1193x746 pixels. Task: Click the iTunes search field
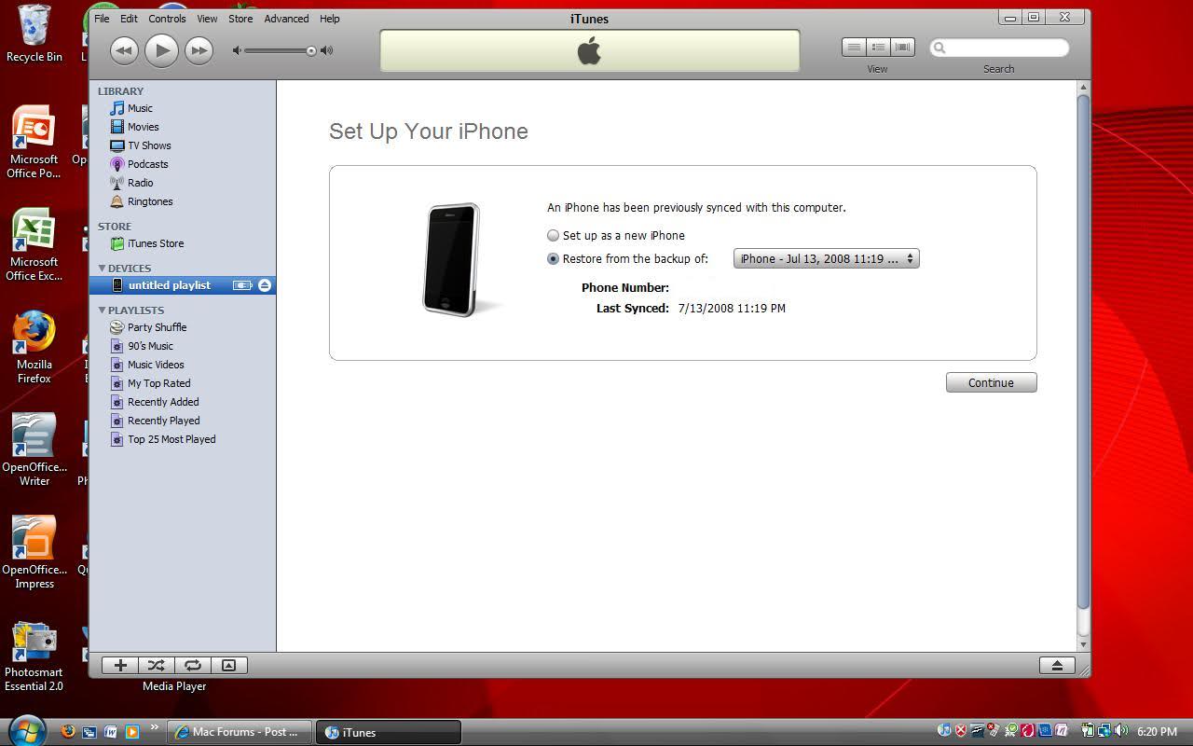click(999, 48)
